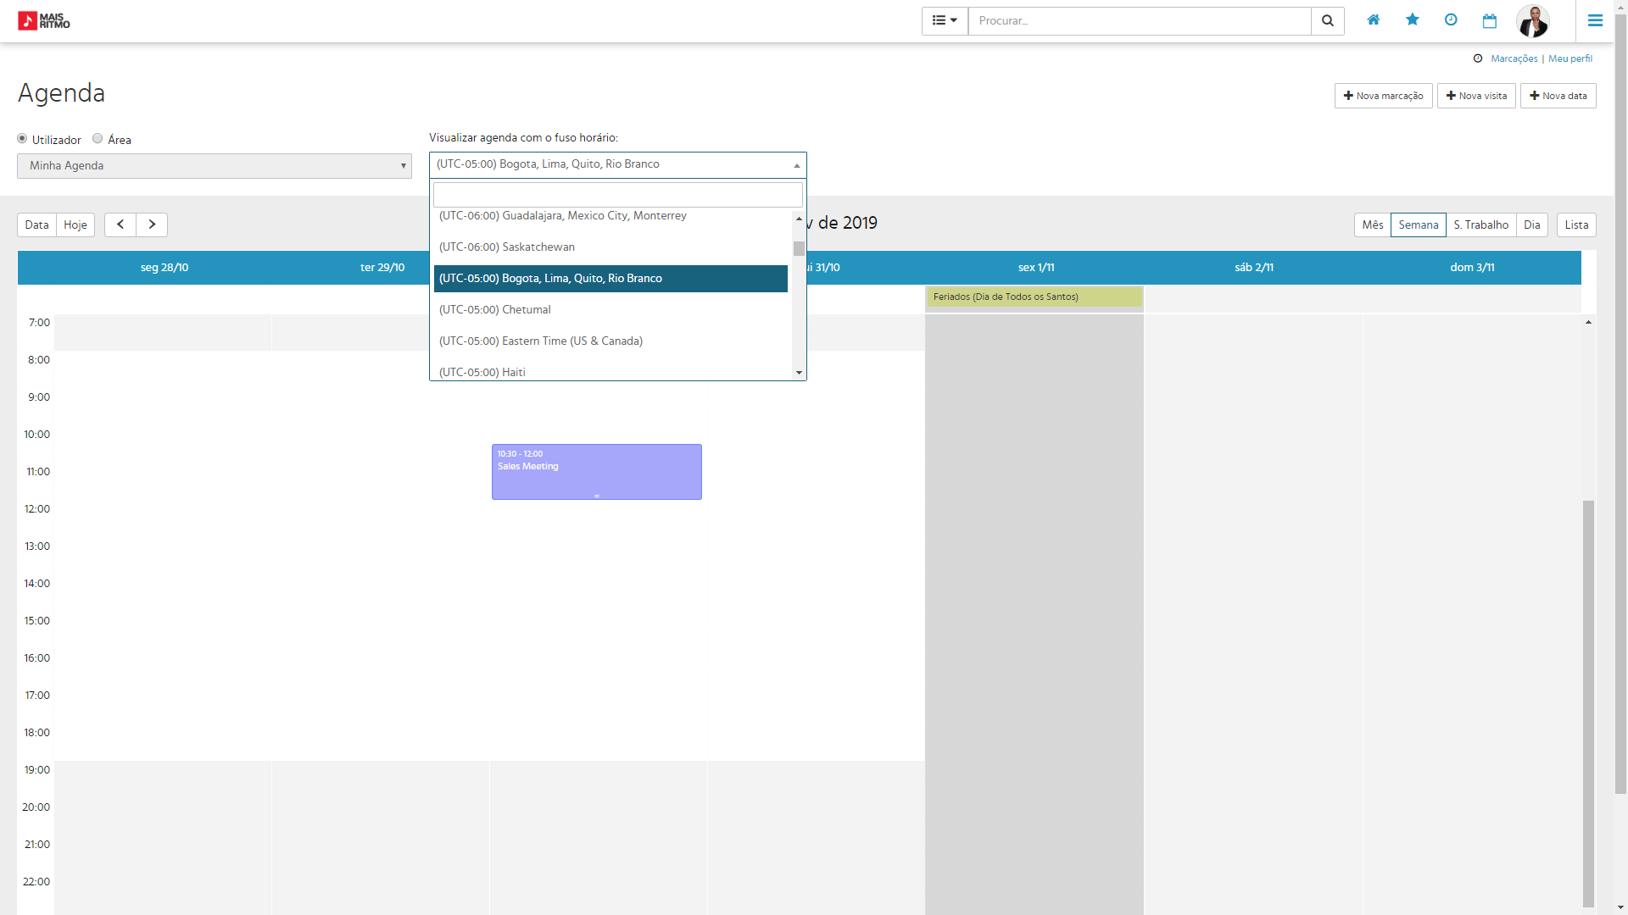Click the time zone list scroll-up arrow
This screenshot has height=915, width=1628.
click(799, 219)
